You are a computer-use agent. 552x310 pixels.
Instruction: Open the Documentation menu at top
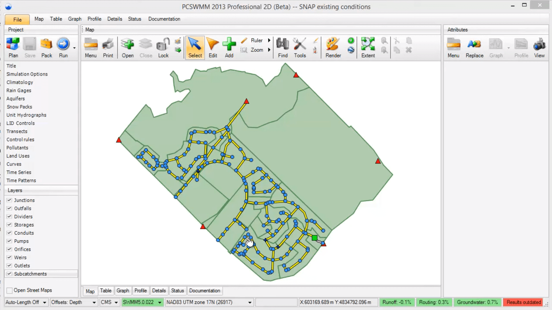tap(164, 19)
